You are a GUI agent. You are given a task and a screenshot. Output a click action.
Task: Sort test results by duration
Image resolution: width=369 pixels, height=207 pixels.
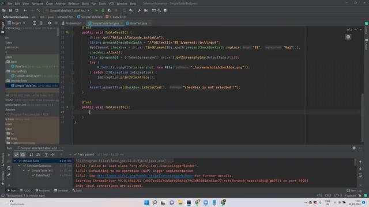coord(38,155)
